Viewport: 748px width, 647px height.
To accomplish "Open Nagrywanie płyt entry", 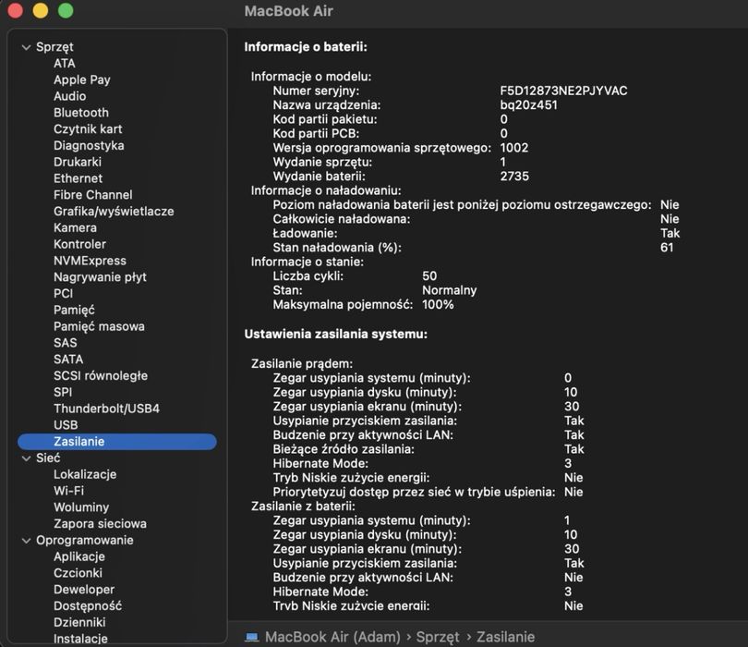I will 100,277.
